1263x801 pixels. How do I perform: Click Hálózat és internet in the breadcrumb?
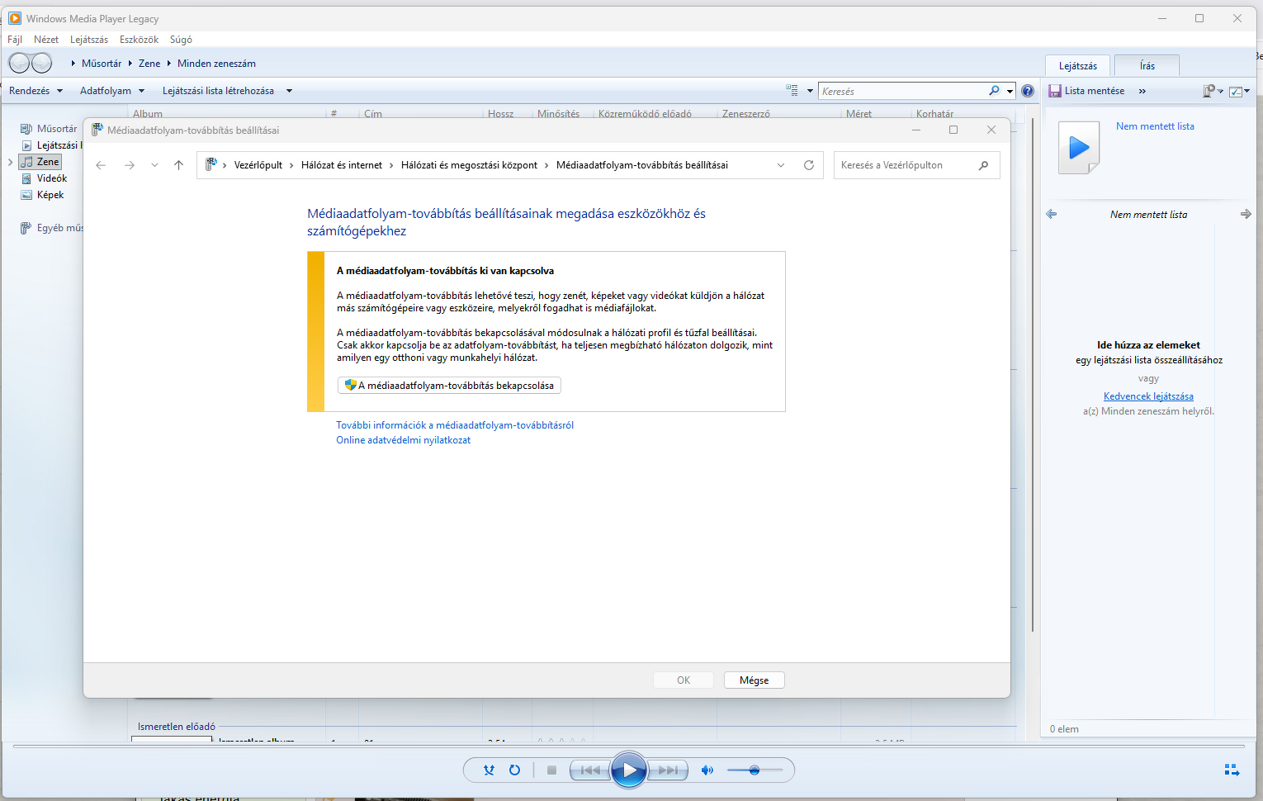[342, 165]
